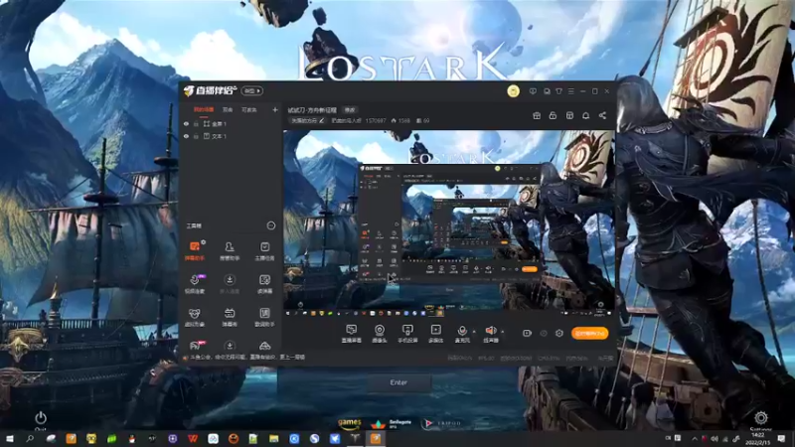Click Enter button in Lost Ark launcher
Image resolution: width=795 pixels, height=447 pixels.
coord(398,382)
